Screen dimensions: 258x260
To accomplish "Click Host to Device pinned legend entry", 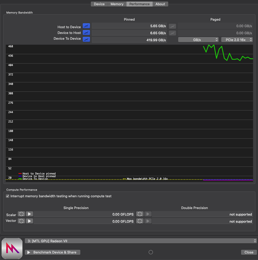I will point(37,174).
